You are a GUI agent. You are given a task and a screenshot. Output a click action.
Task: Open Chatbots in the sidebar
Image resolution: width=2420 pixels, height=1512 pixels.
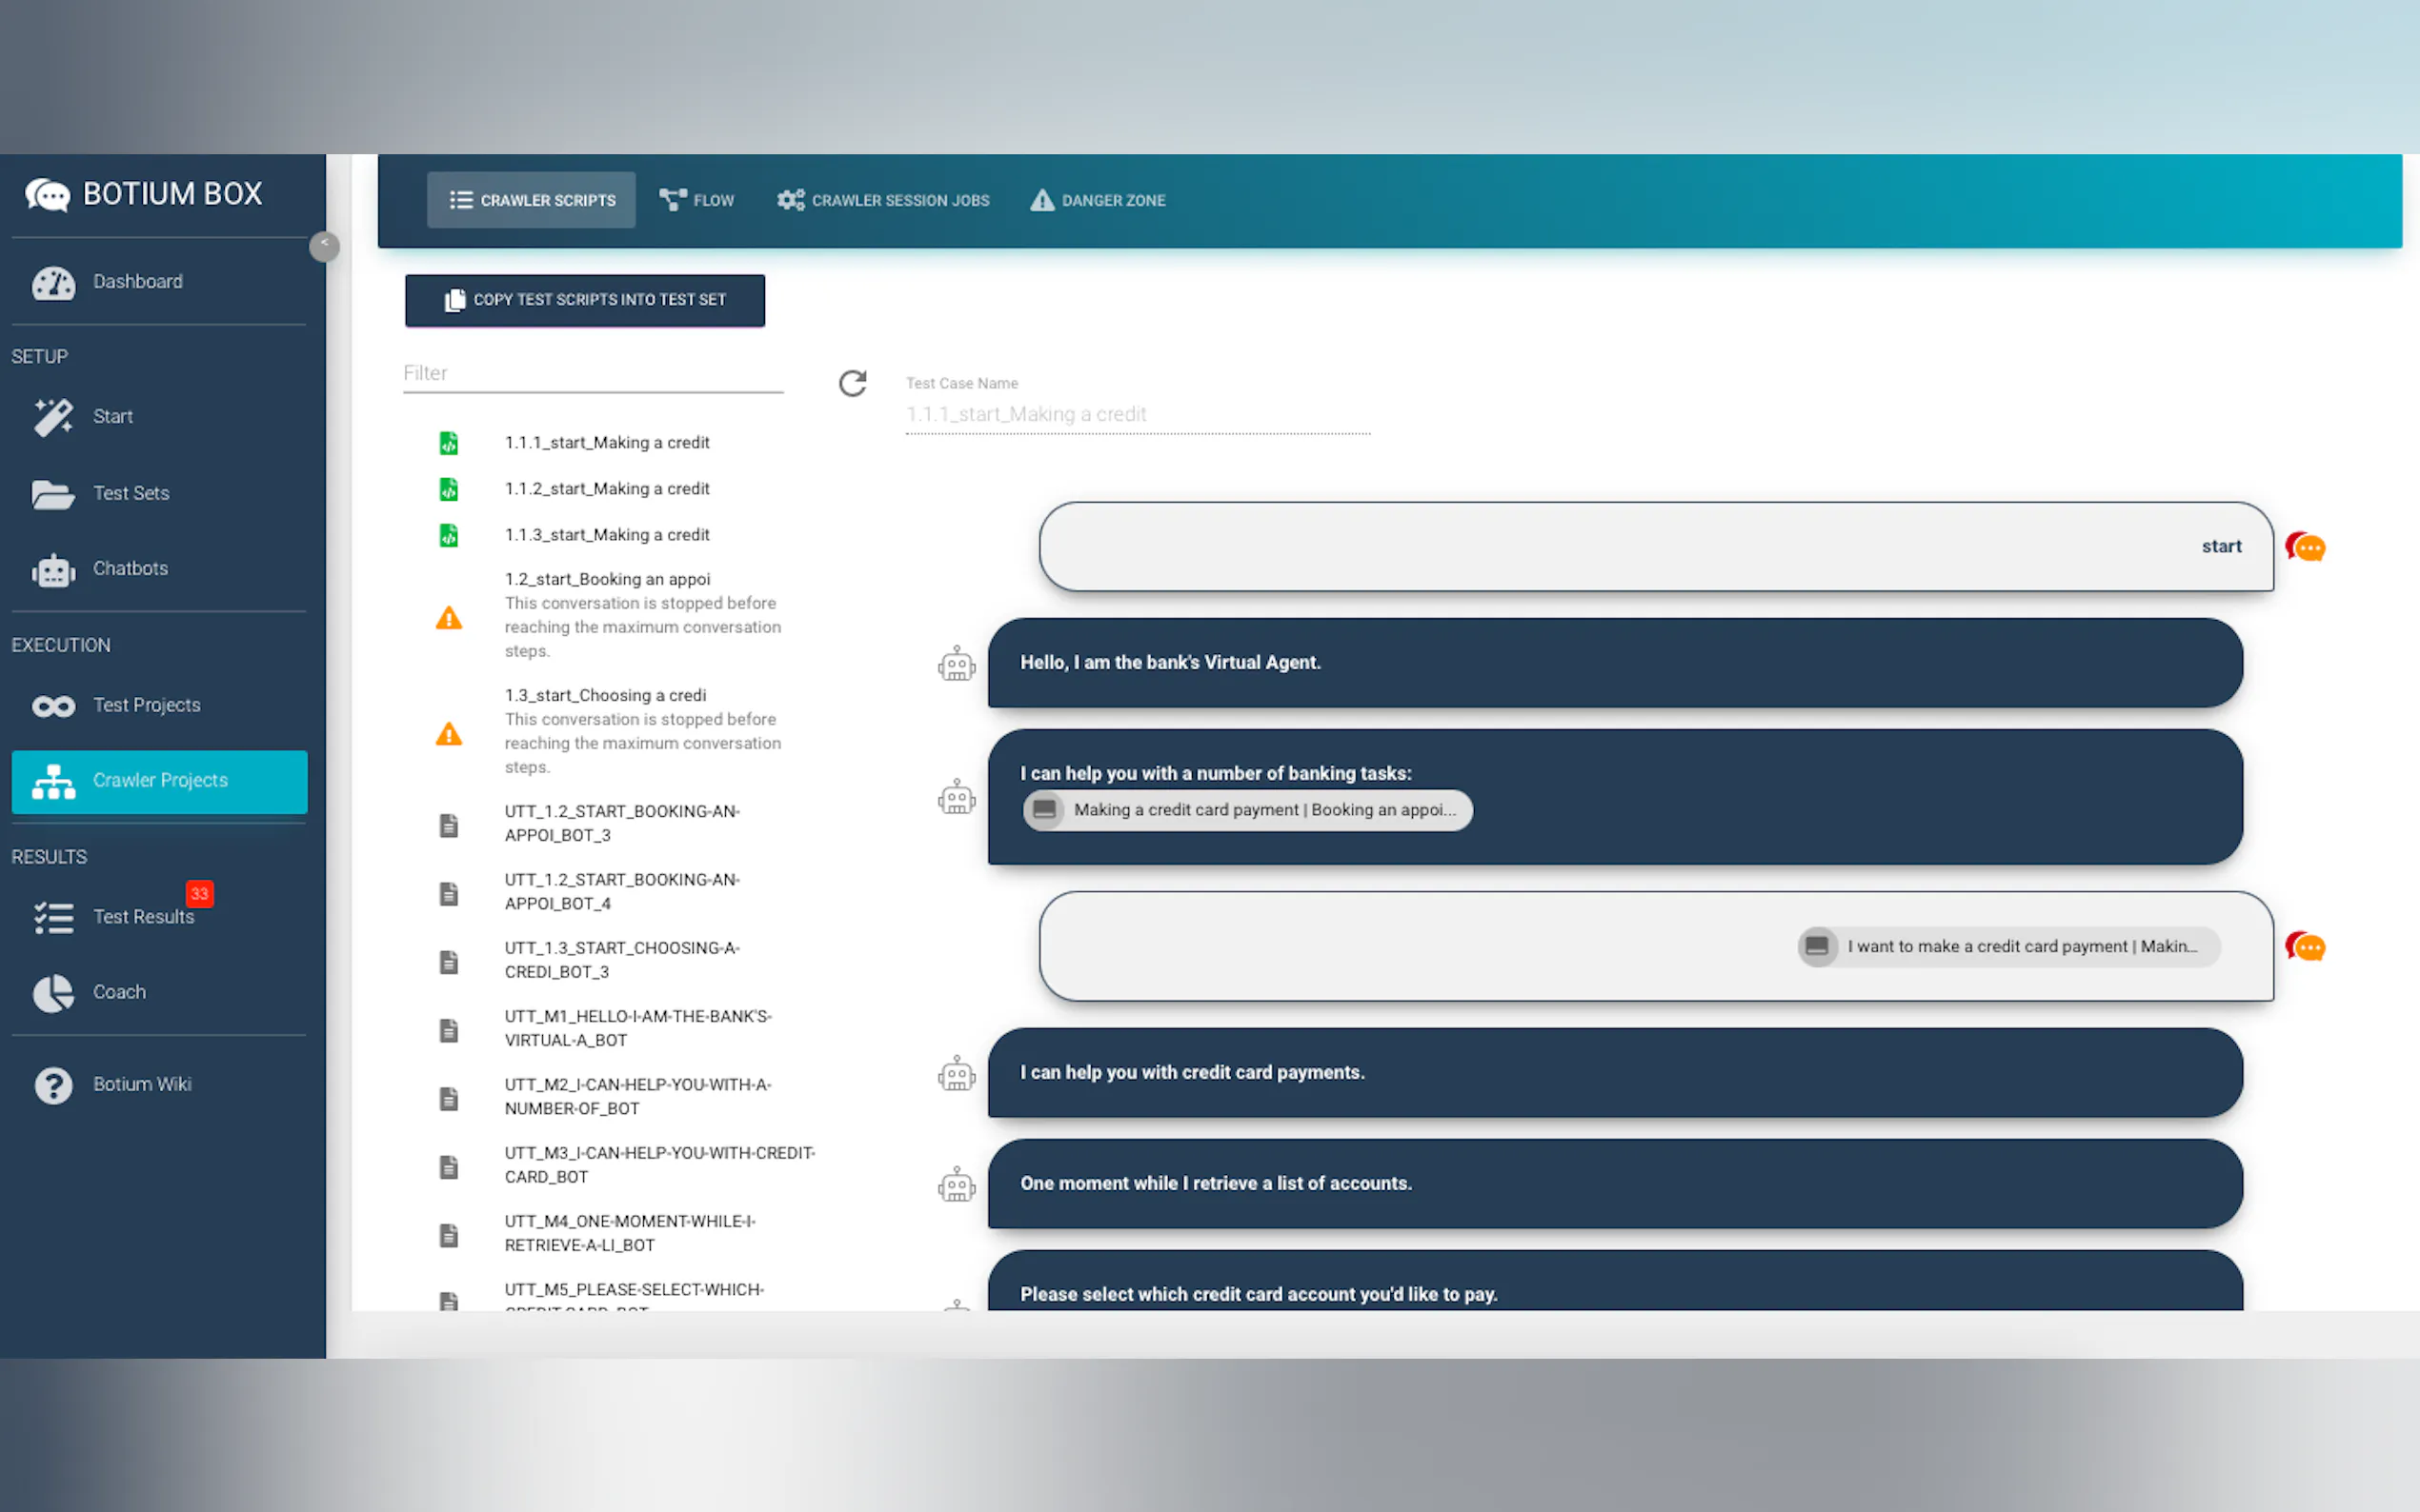(x=131, y=569)
